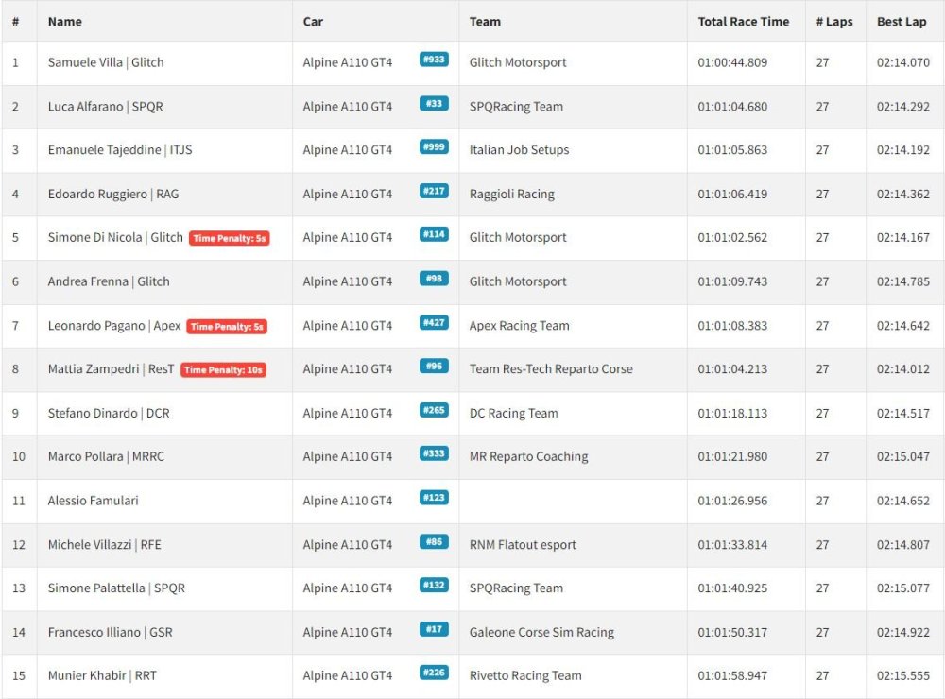Click the best lap time 02:15.555
The width and height of the screenshot is (945, 699).
(902, 675)
